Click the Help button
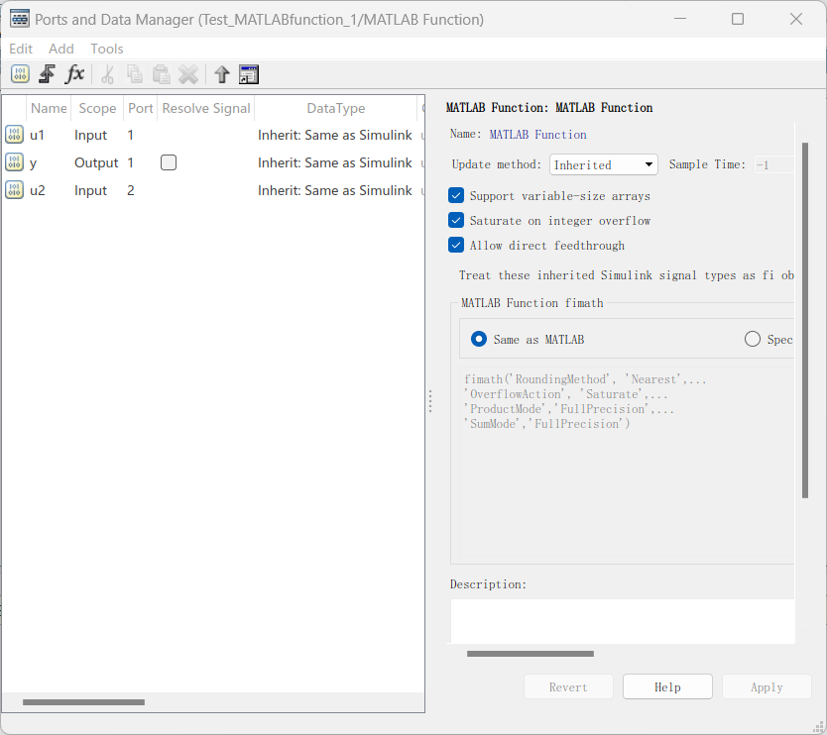The width and height of the screenshot is (827, 735). tap(667, 686)
